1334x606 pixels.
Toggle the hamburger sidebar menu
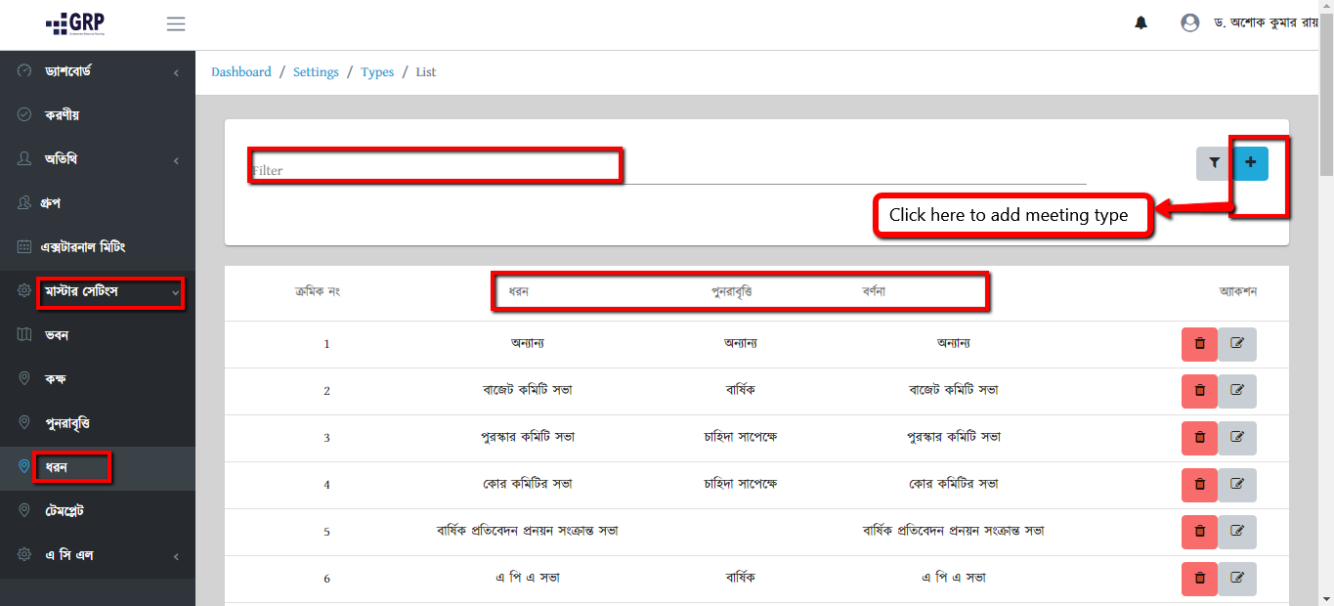tap(176, 24)
